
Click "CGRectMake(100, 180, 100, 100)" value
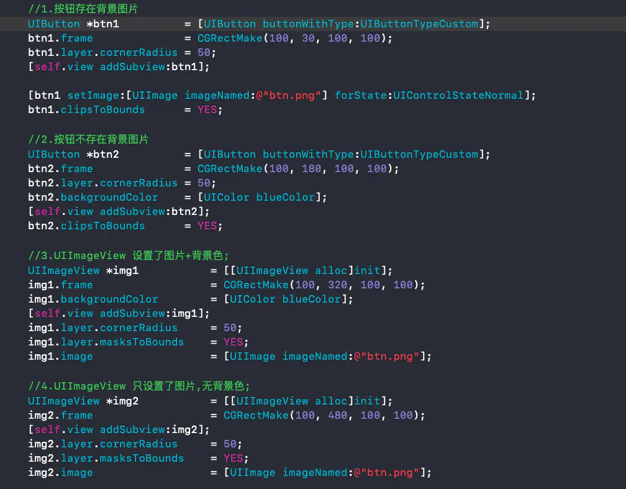(x=295, y=169)
